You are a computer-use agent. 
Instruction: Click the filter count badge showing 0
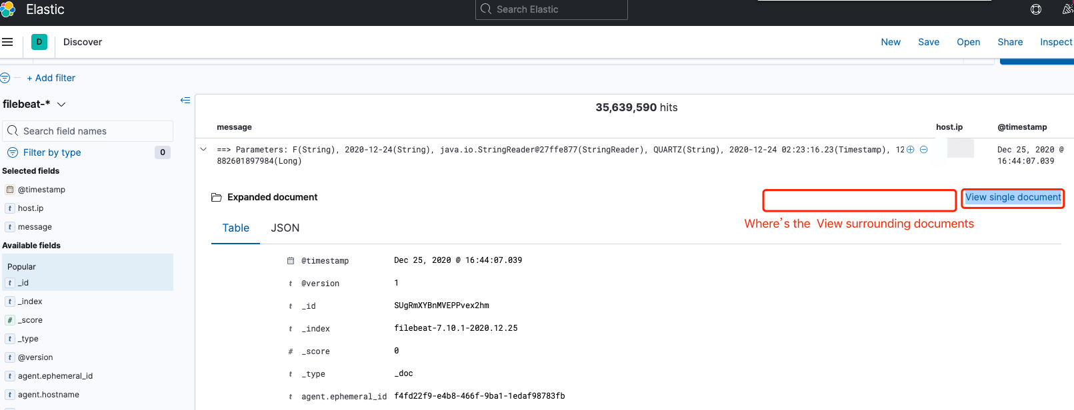163,152
